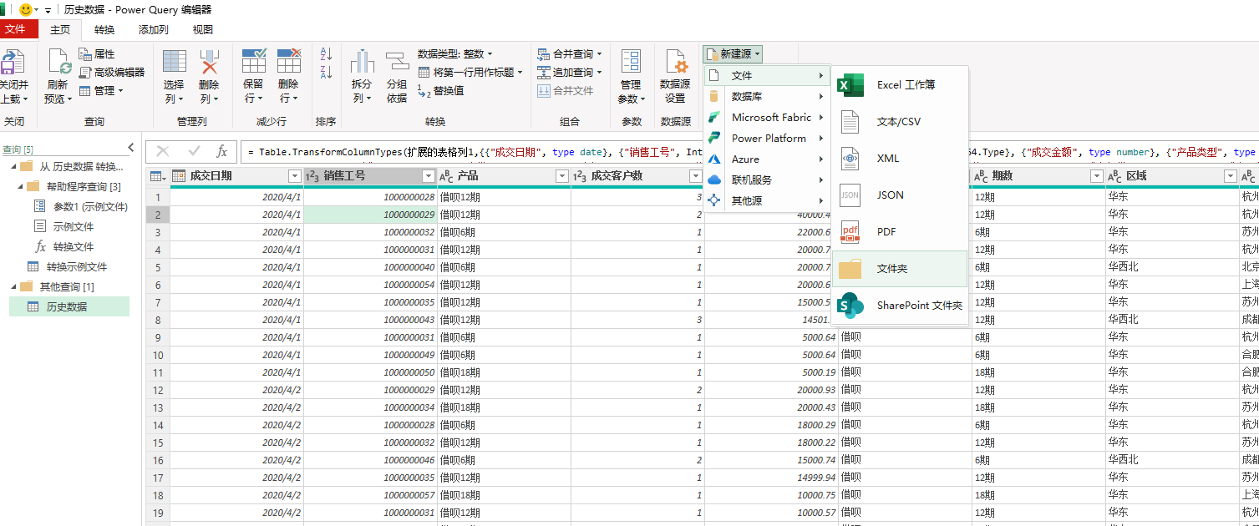Open 将第一行用作标题 dropdown

(x=470, y=73)
